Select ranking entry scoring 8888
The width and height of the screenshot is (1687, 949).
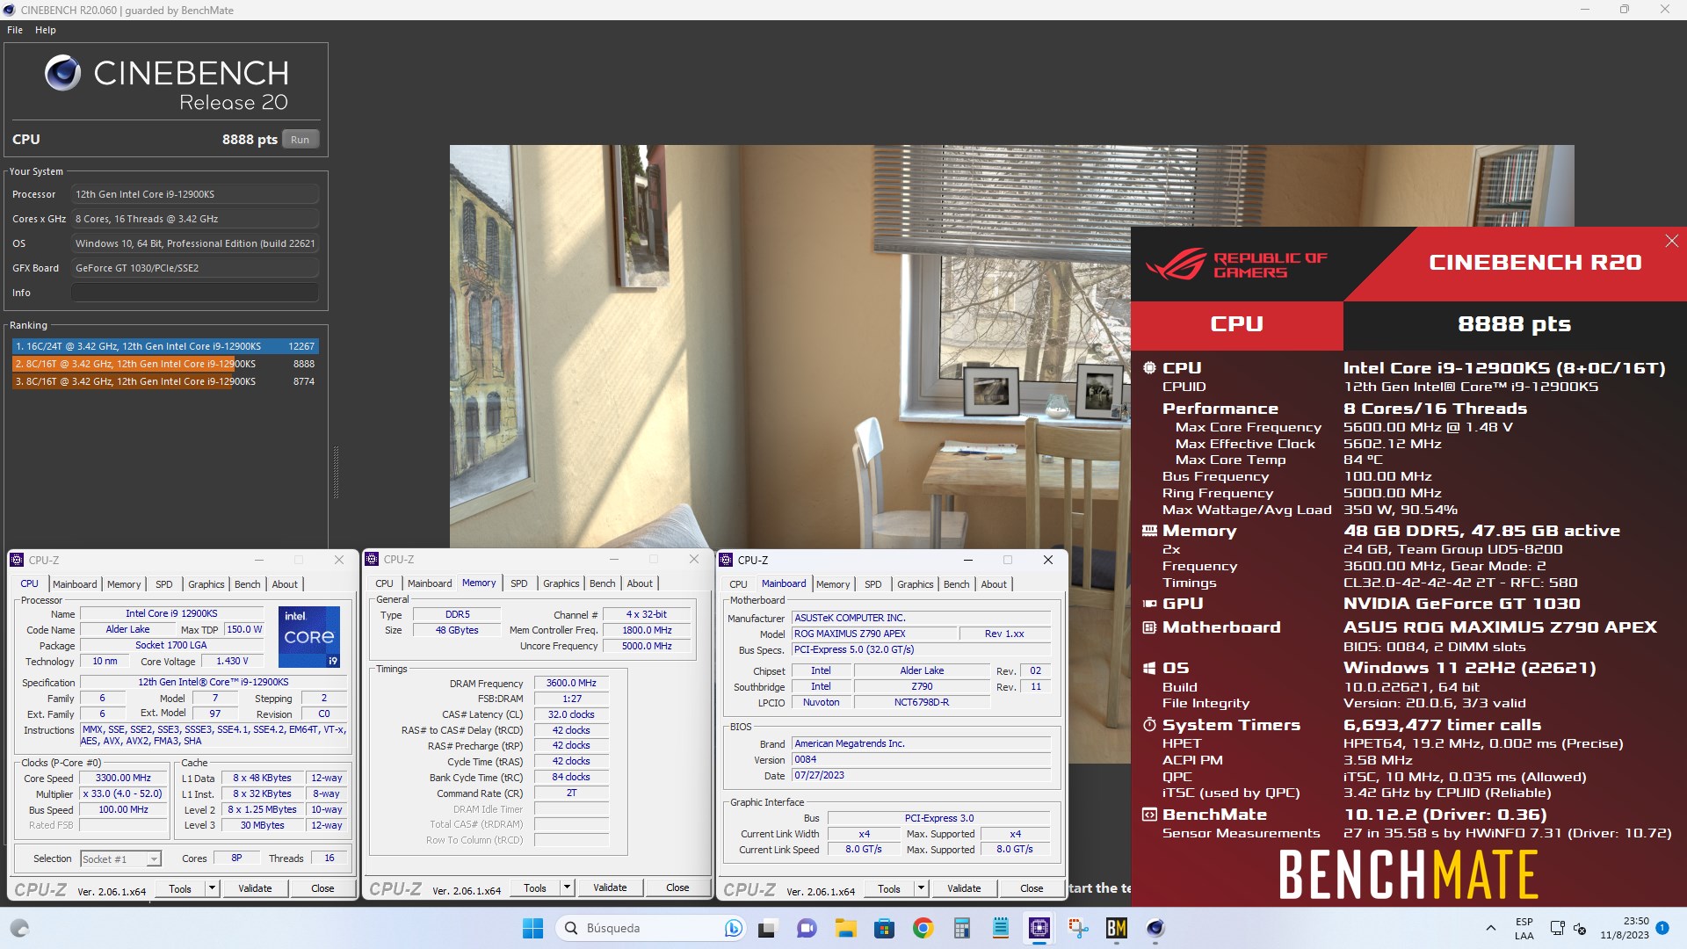pyautogui.click(x=165, y=364)
